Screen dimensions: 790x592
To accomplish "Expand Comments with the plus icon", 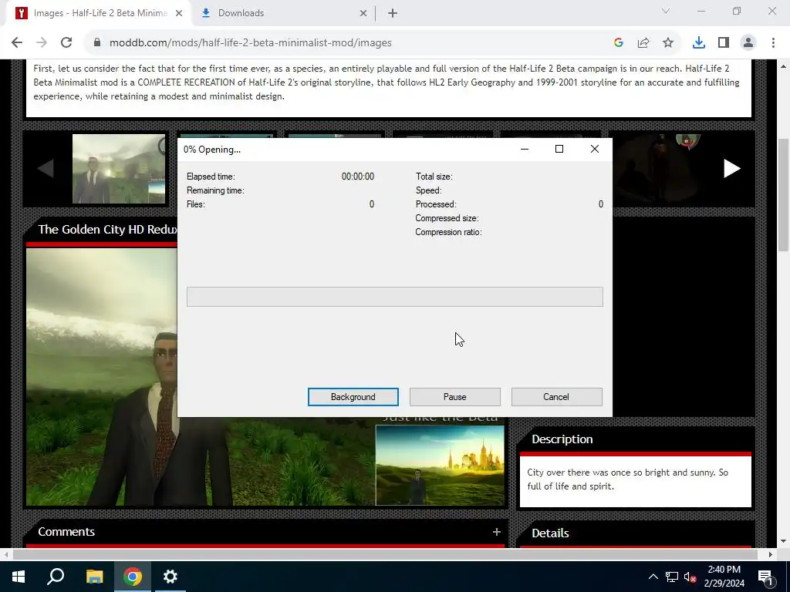I will 497,532.
